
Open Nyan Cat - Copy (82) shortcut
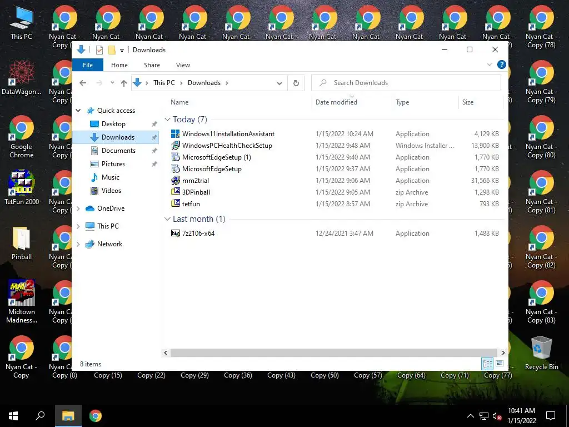pos(541,247)
